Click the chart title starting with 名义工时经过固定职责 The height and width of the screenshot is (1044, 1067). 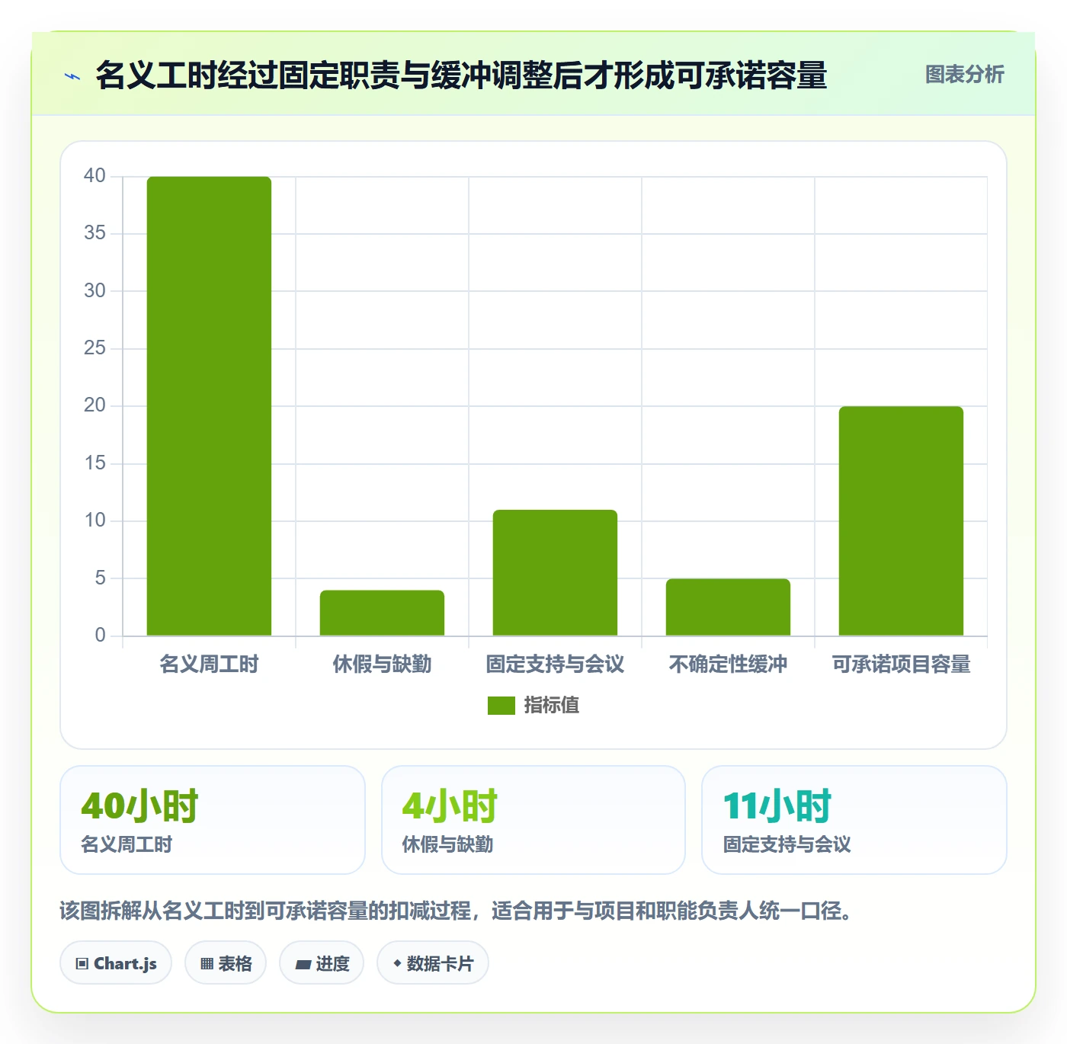(461, 75)
